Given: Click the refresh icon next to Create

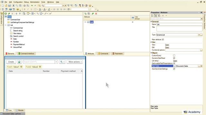Looking at the screenshot, I should [19, 62].
